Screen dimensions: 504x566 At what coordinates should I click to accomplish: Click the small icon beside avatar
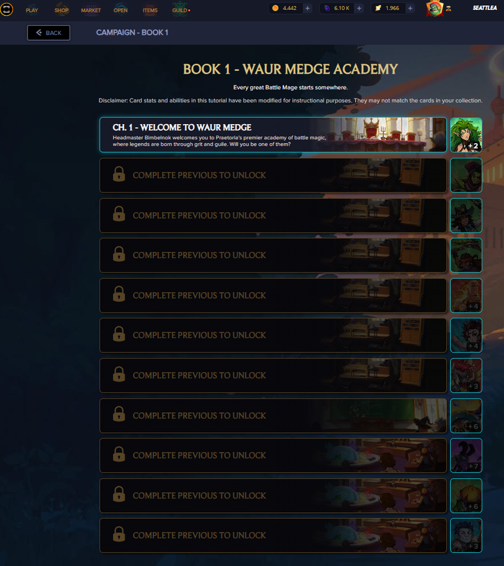(x=448, y=9)
